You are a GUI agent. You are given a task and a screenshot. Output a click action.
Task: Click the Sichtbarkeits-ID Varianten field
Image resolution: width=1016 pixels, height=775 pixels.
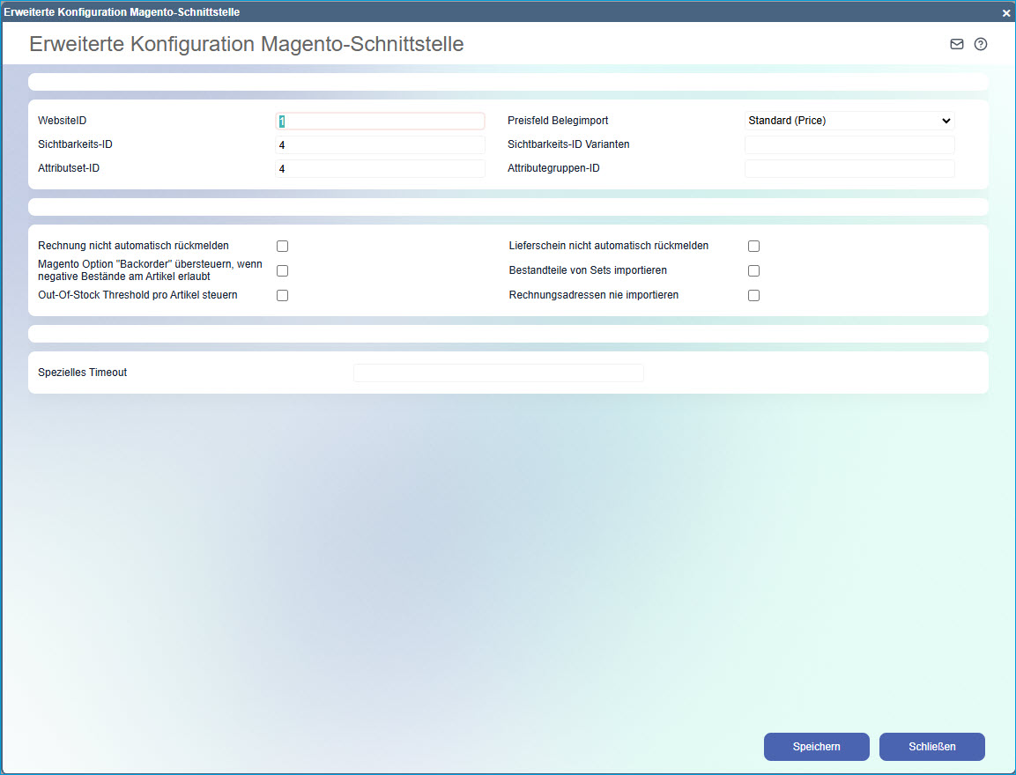click(849, 145)
